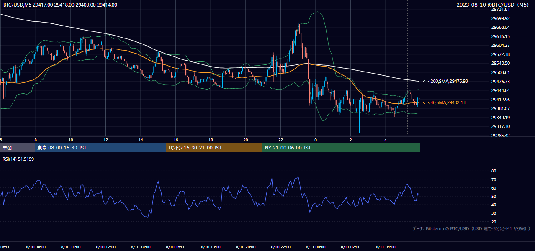The width and height of the screenshot is (535, 251).
Task: Click the 29412.96 price axis label
Action: [500, 100]
